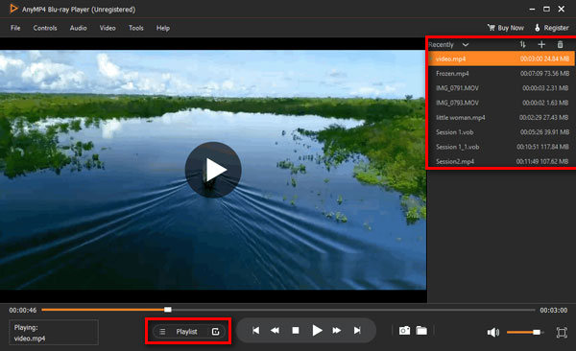Click the Buy Now button

click(x=506, y=28)
